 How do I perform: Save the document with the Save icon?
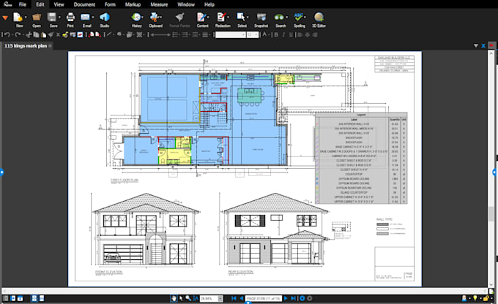point(52,17)
